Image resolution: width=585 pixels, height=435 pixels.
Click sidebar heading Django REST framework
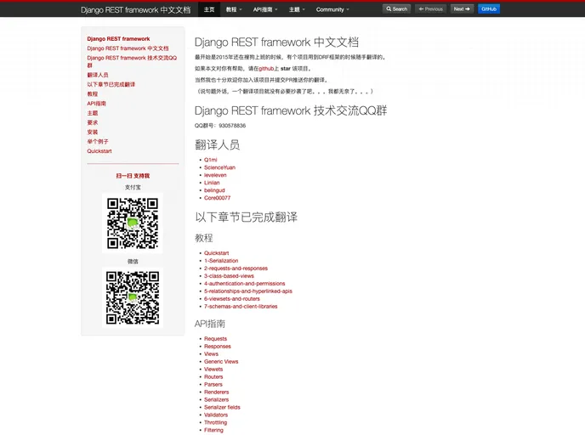[x=118, y=39]
